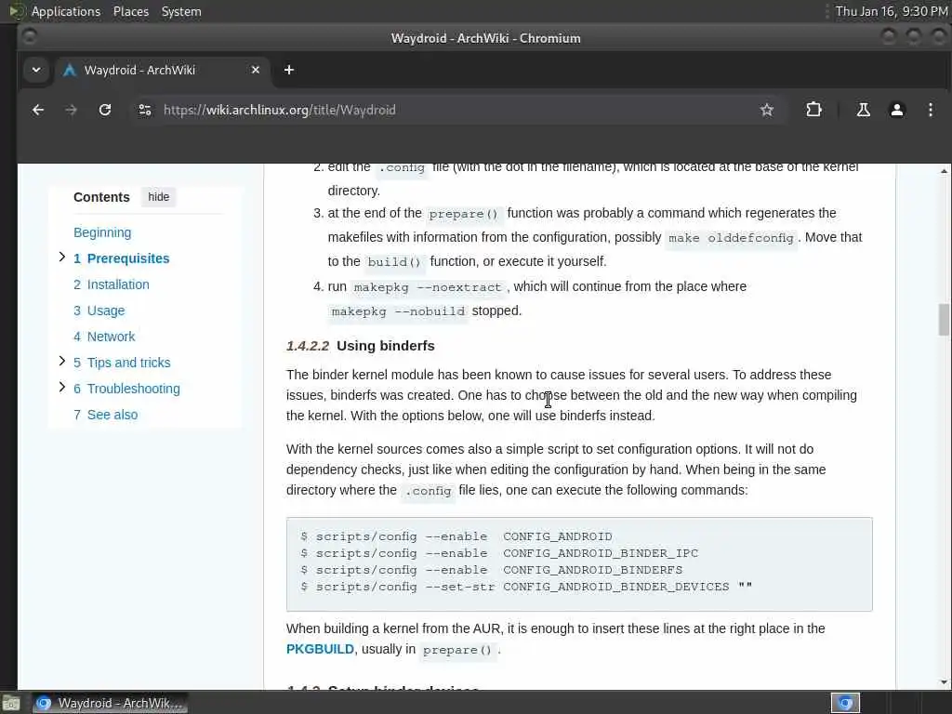This screenshot has width=952, height=714.
Task: Click the Waydroid taskbar window button
Action: pos(110,703)
